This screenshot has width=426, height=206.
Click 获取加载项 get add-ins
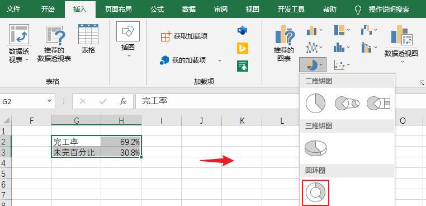184,36
